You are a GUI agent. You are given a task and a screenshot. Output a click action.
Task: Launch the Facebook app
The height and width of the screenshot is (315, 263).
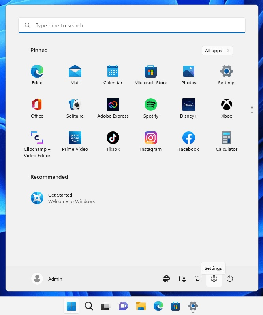[x=189, y=141]
